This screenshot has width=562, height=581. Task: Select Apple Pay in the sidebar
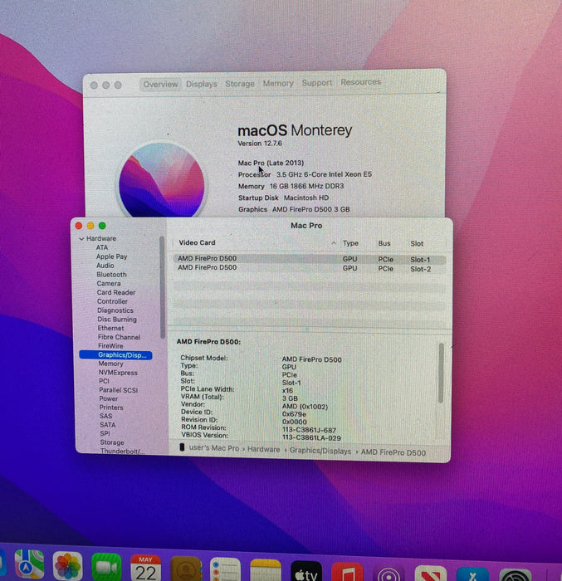tap(111, 256)
